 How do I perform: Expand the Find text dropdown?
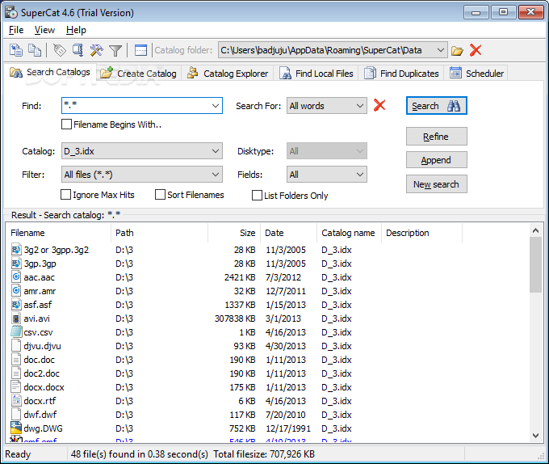click(x=216, y=105)
